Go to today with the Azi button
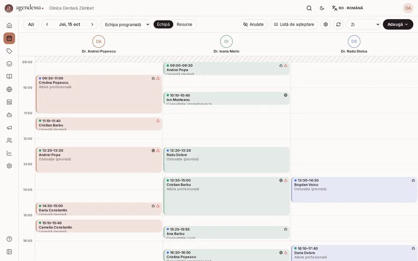This screenshot has height=261, width=418. [x=31, y=24]
